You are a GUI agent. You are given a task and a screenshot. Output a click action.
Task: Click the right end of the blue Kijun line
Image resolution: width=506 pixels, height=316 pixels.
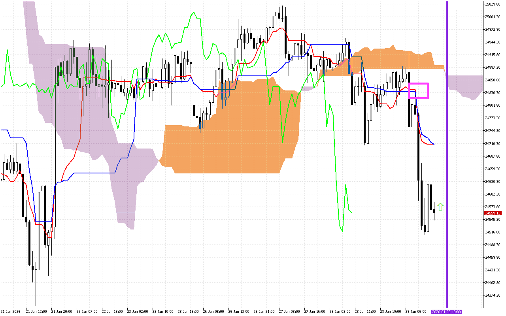[434, 144]
